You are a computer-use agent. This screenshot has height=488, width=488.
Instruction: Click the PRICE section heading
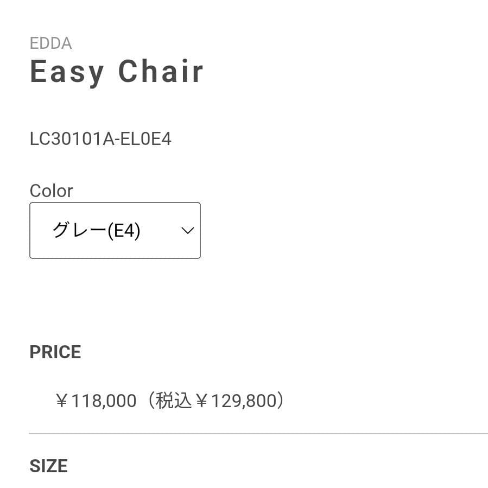pos(55,352)
